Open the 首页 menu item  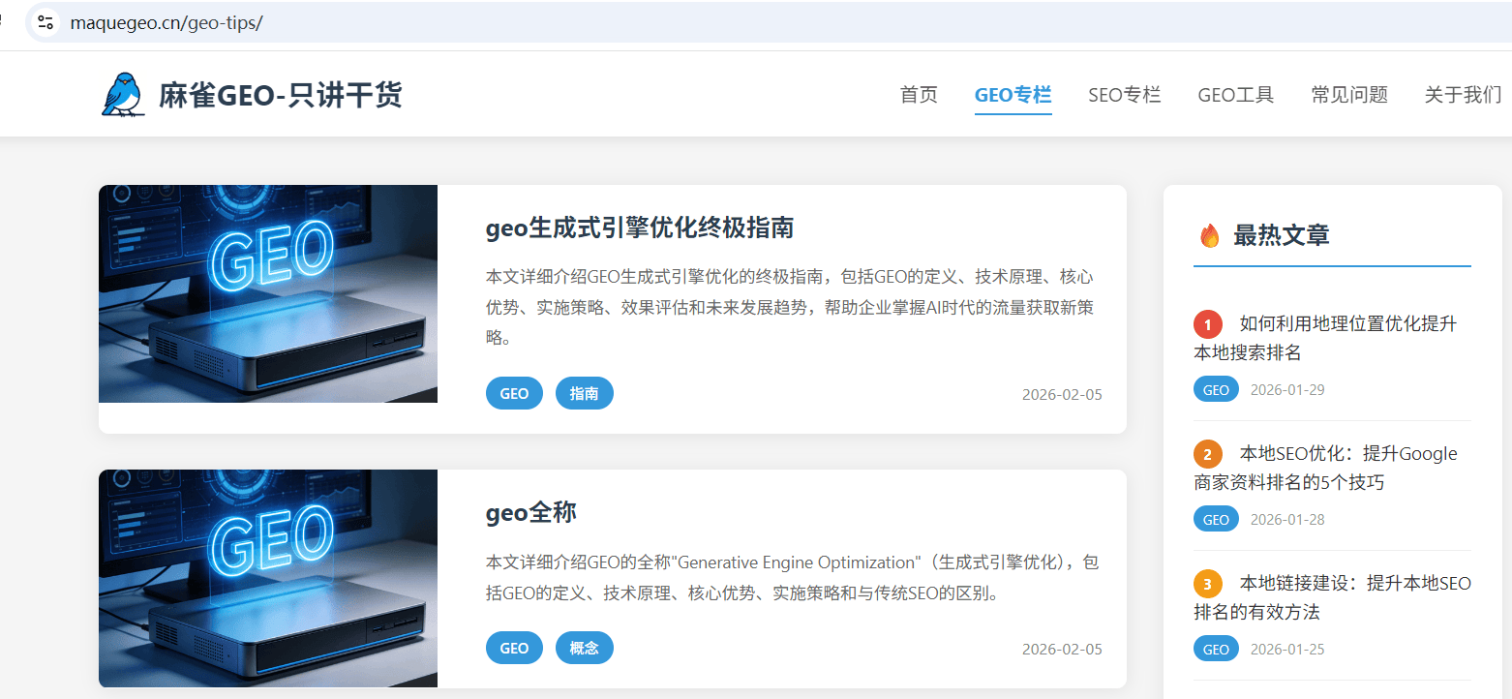coord(918,94)
